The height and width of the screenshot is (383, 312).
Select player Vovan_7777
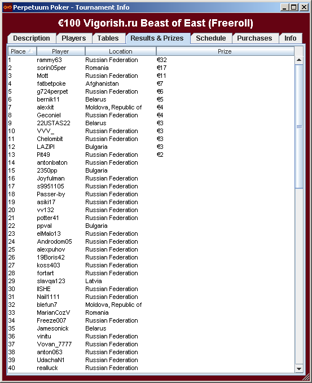coord(54,344)
